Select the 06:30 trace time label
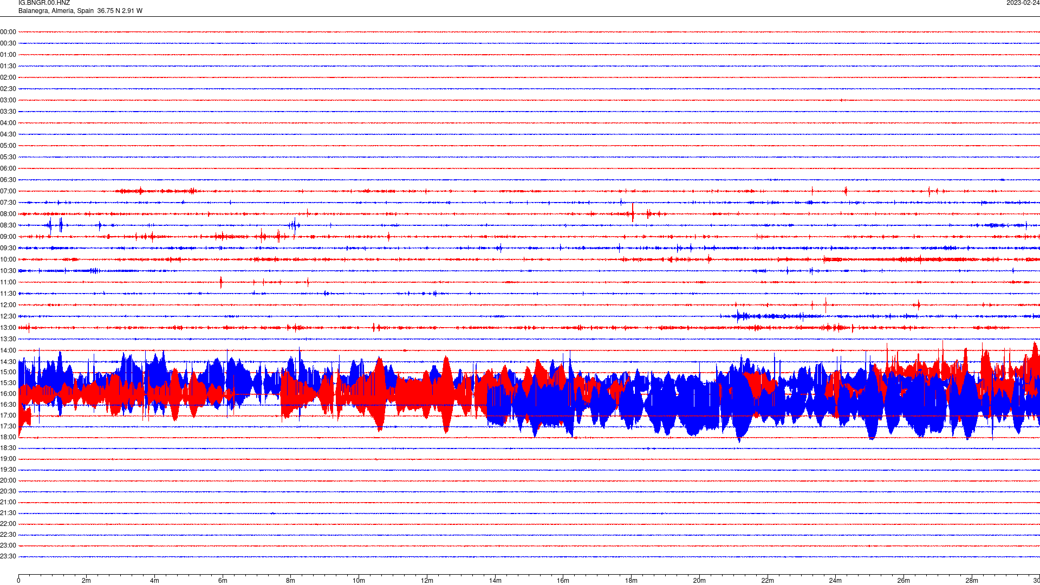Viewport: 1040px width, 585px height. coord(8,180)
